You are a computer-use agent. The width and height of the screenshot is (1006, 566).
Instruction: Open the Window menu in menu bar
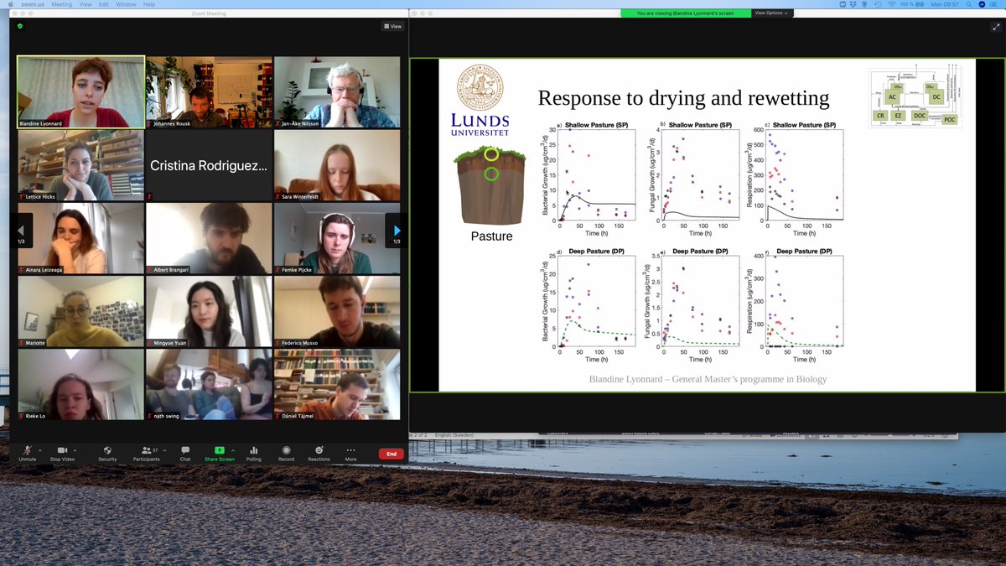click(126, 4)
